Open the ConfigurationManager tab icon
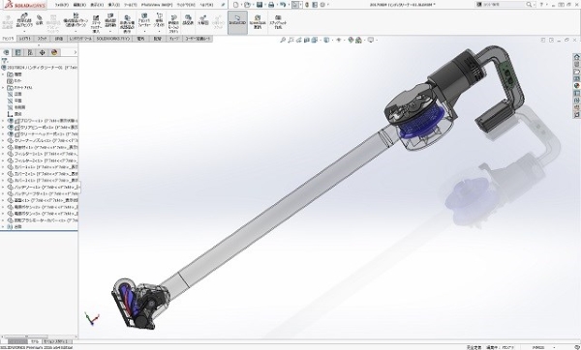Screen dimensions: 581x350 pos(30,52)
